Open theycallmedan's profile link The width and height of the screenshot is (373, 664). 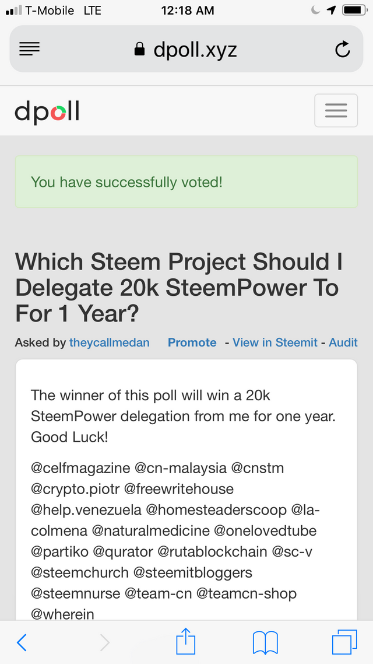(x=110, y=342)
